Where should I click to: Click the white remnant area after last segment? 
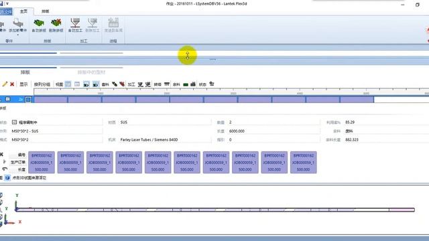[402, 100]
